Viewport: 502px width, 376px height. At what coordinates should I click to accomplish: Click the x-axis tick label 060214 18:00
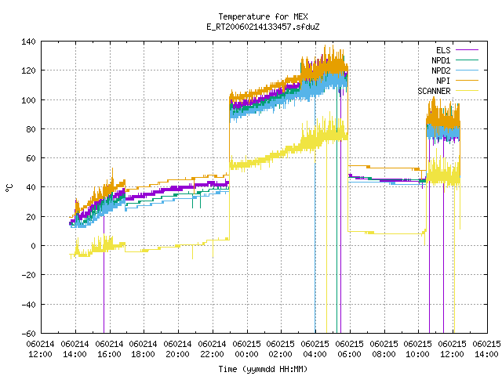tap(143, 349)
